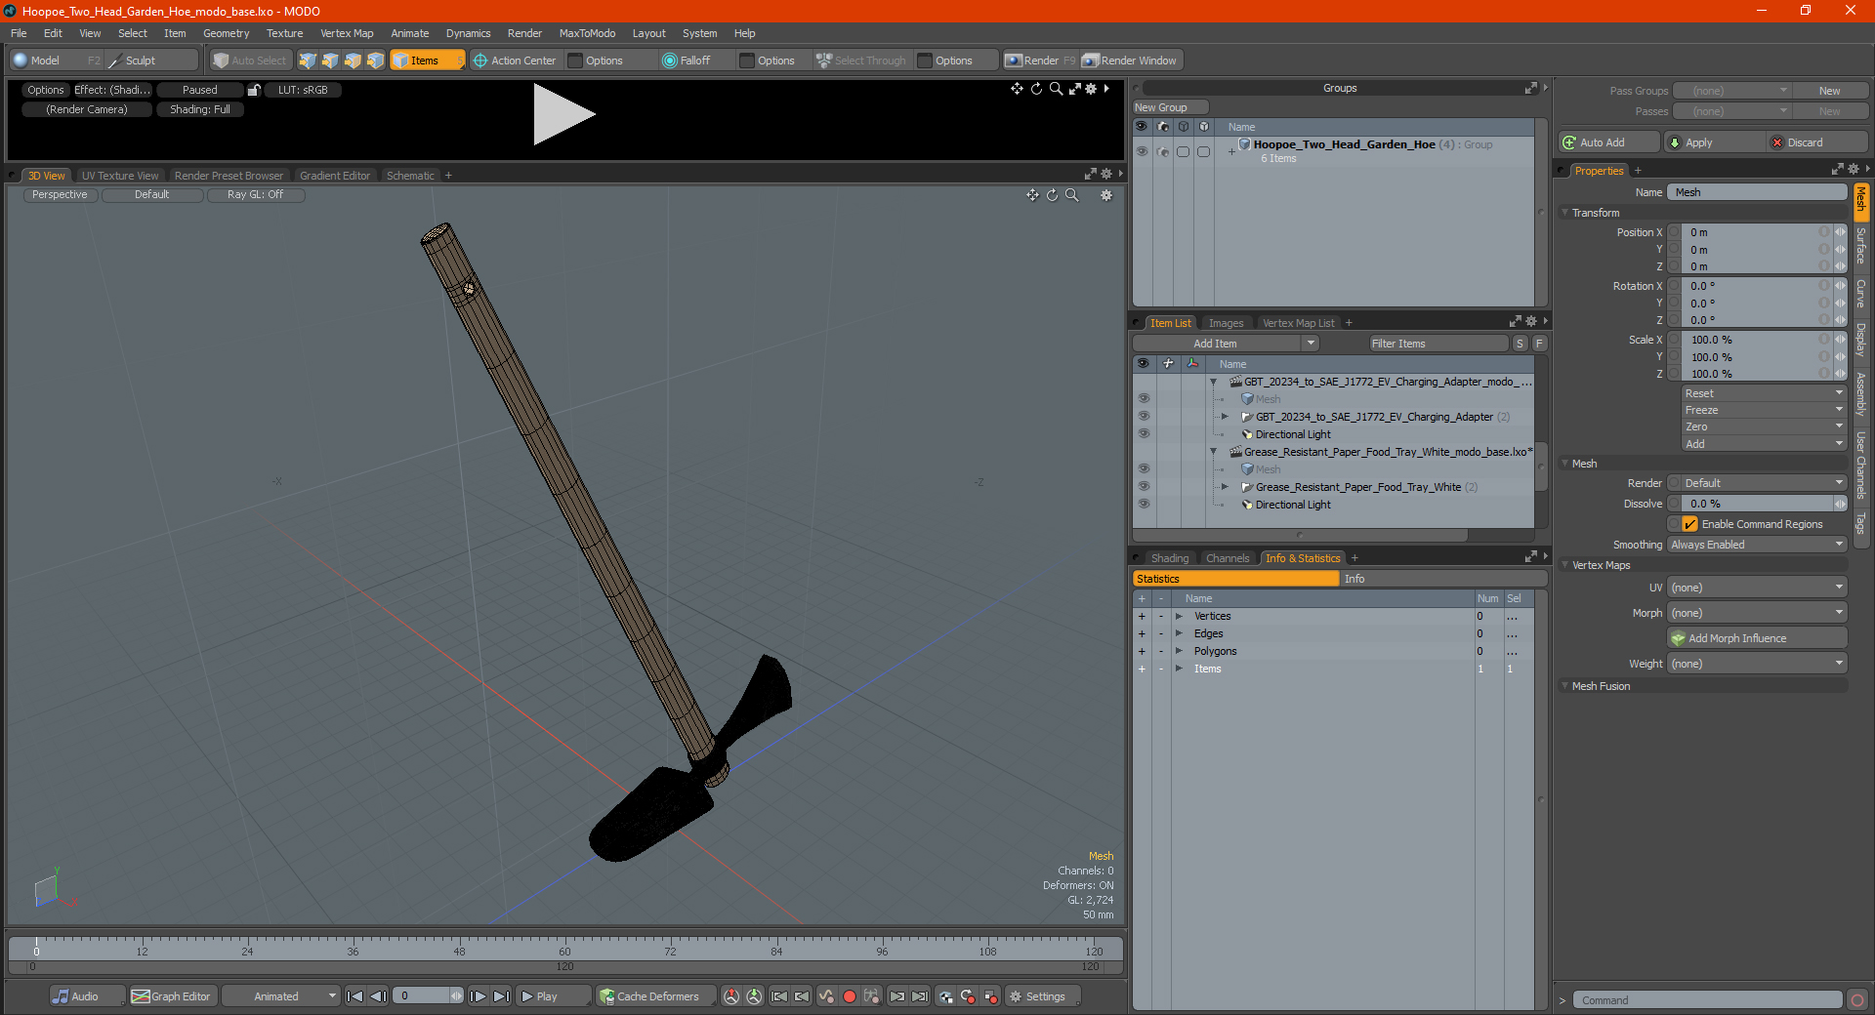Open 3D viewport settings gear
Image resolution: width=1875 pixels, height=1015 pixels.
(x=1106, y=195)
